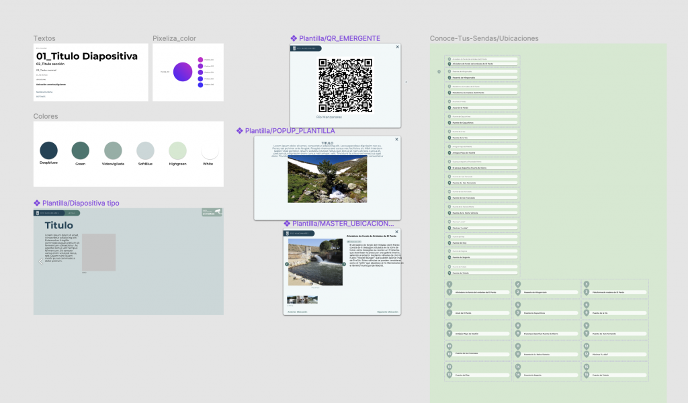This screenshot has height=403, width=688.
Task: Pick the Highgreen color swatch
Action: tap(178, 150)
